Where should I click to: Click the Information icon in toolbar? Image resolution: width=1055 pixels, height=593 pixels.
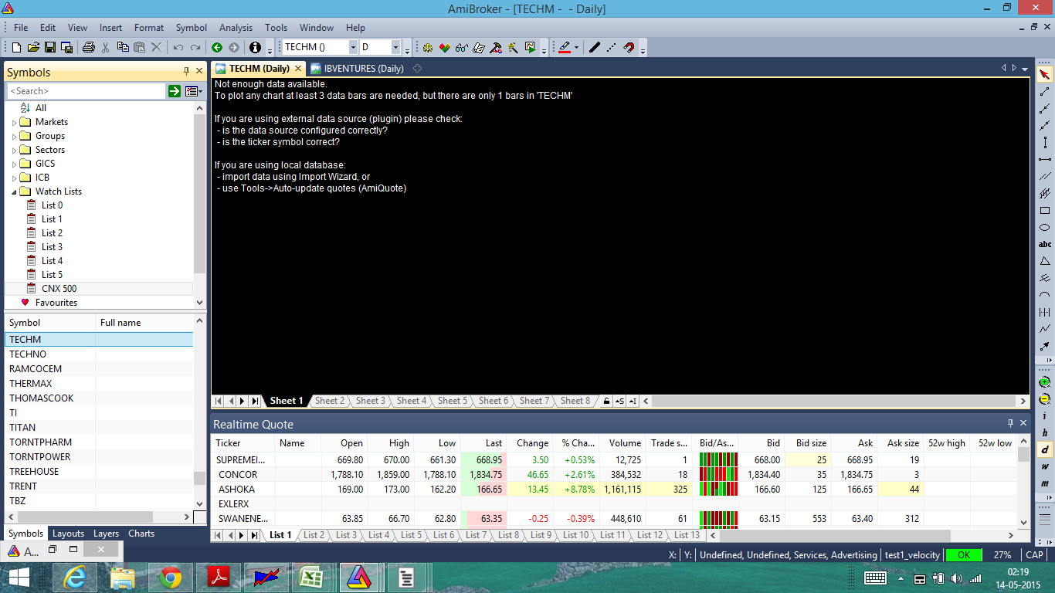tap(255, 47)
